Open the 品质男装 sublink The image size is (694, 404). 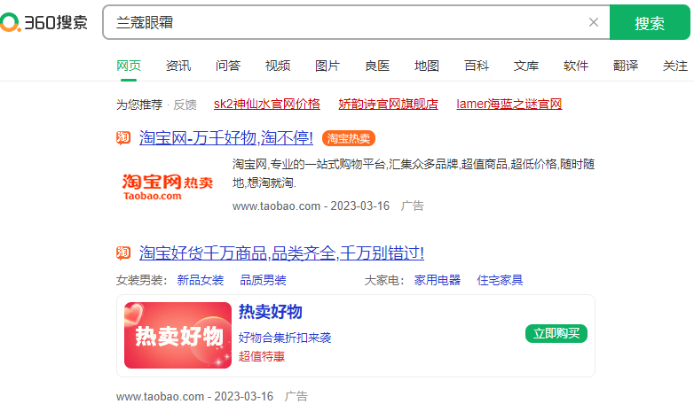(263, 280)
